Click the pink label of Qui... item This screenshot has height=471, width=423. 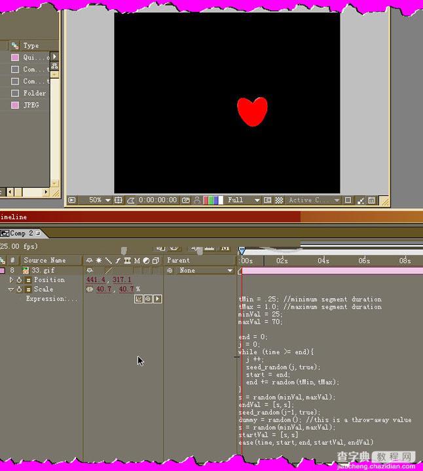point(15,58)
